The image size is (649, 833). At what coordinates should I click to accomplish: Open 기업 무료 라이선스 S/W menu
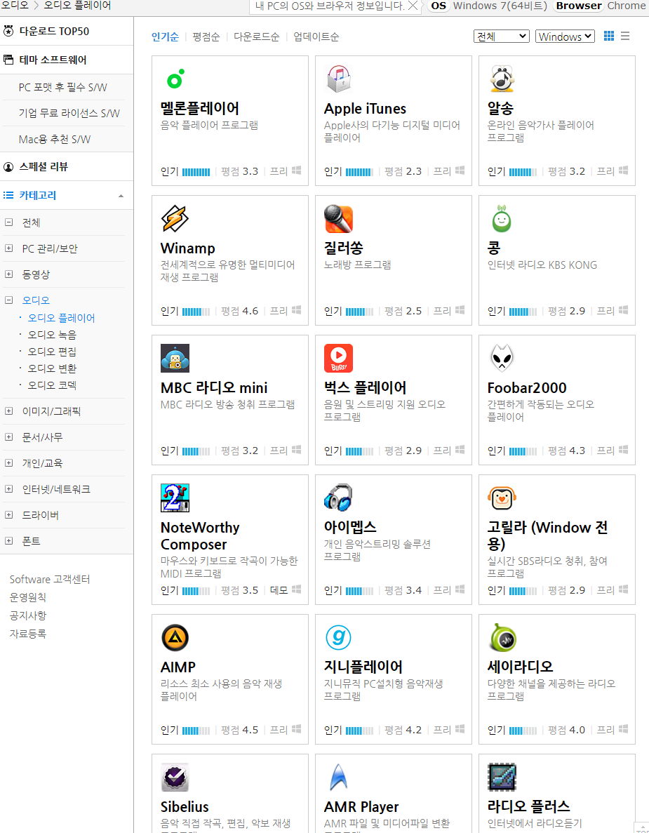pyautogui.click(x=69, y=113)
